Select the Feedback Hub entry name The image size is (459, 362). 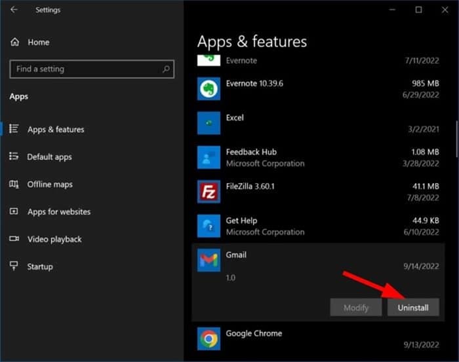coord(251,152)
